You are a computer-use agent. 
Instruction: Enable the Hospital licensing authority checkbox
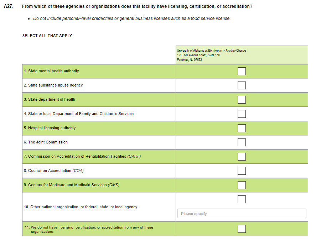(x=242, y=128)
